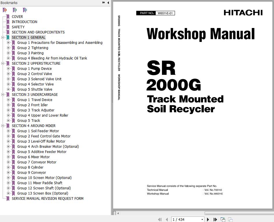Collapse SECTION 1 GENERAL tree node
Image resolution: width=274 pixels, height=222 pixels.
[3, 38]
